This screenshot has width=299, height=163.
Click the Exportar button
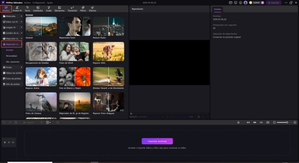274,3
